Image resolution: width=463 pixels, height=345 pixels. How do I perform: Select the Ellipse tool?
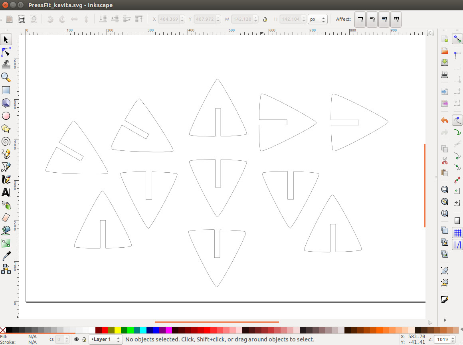pyautogui.click(x=6, y=116)
